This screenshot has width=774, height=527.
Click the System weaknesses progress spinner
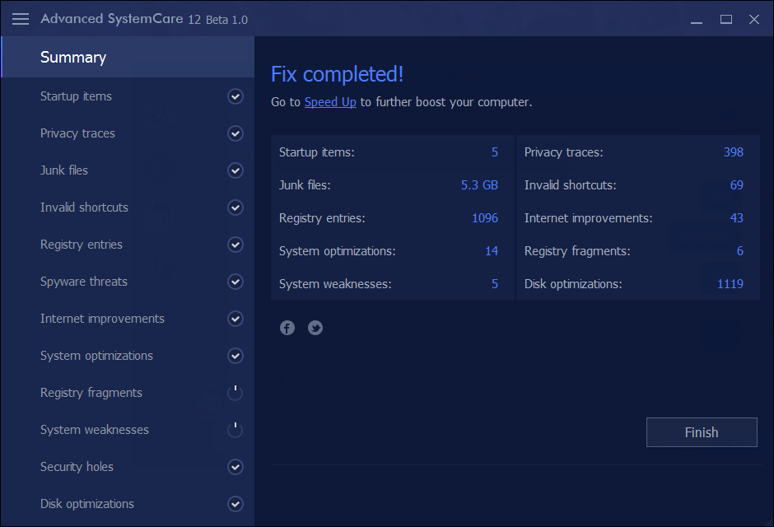[235, 430]
